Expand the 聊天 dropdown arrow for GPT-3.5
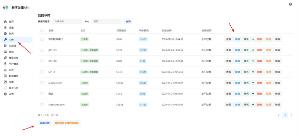Screen dimensions: 299x136 253,50
